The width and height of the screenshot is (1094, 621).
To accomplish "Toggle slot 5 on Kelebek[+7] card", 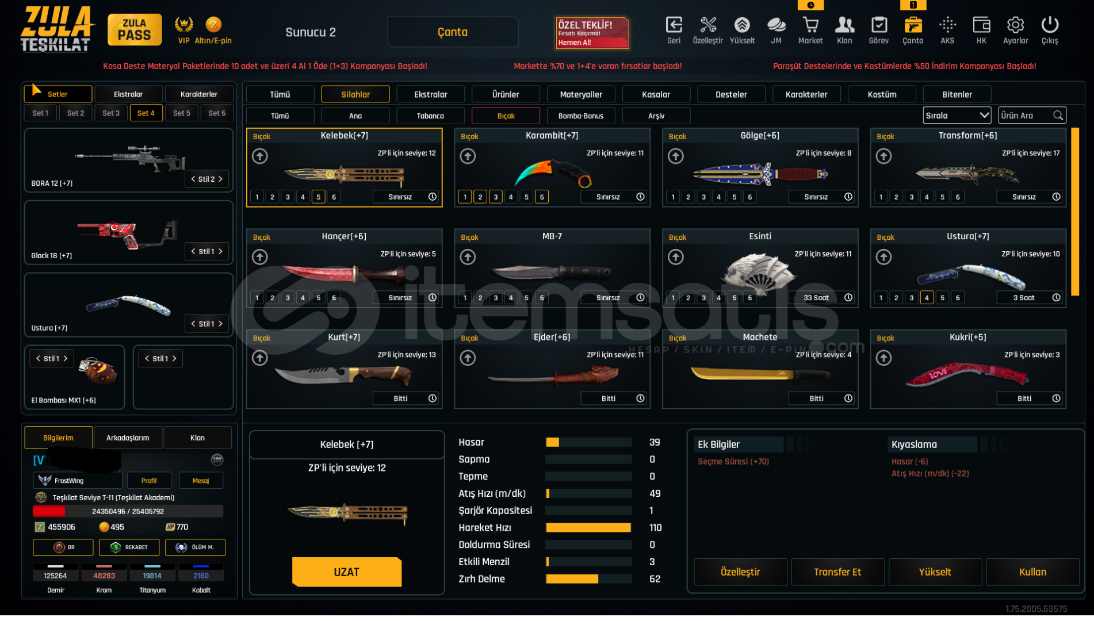I will [319, 197].
